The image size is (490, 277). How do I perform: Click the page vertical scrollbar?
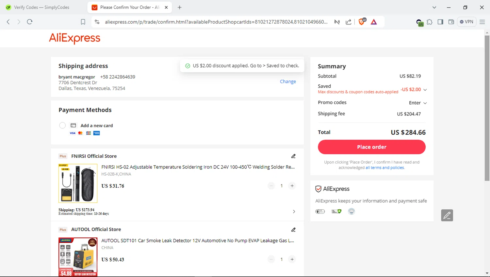pos(487,108)
